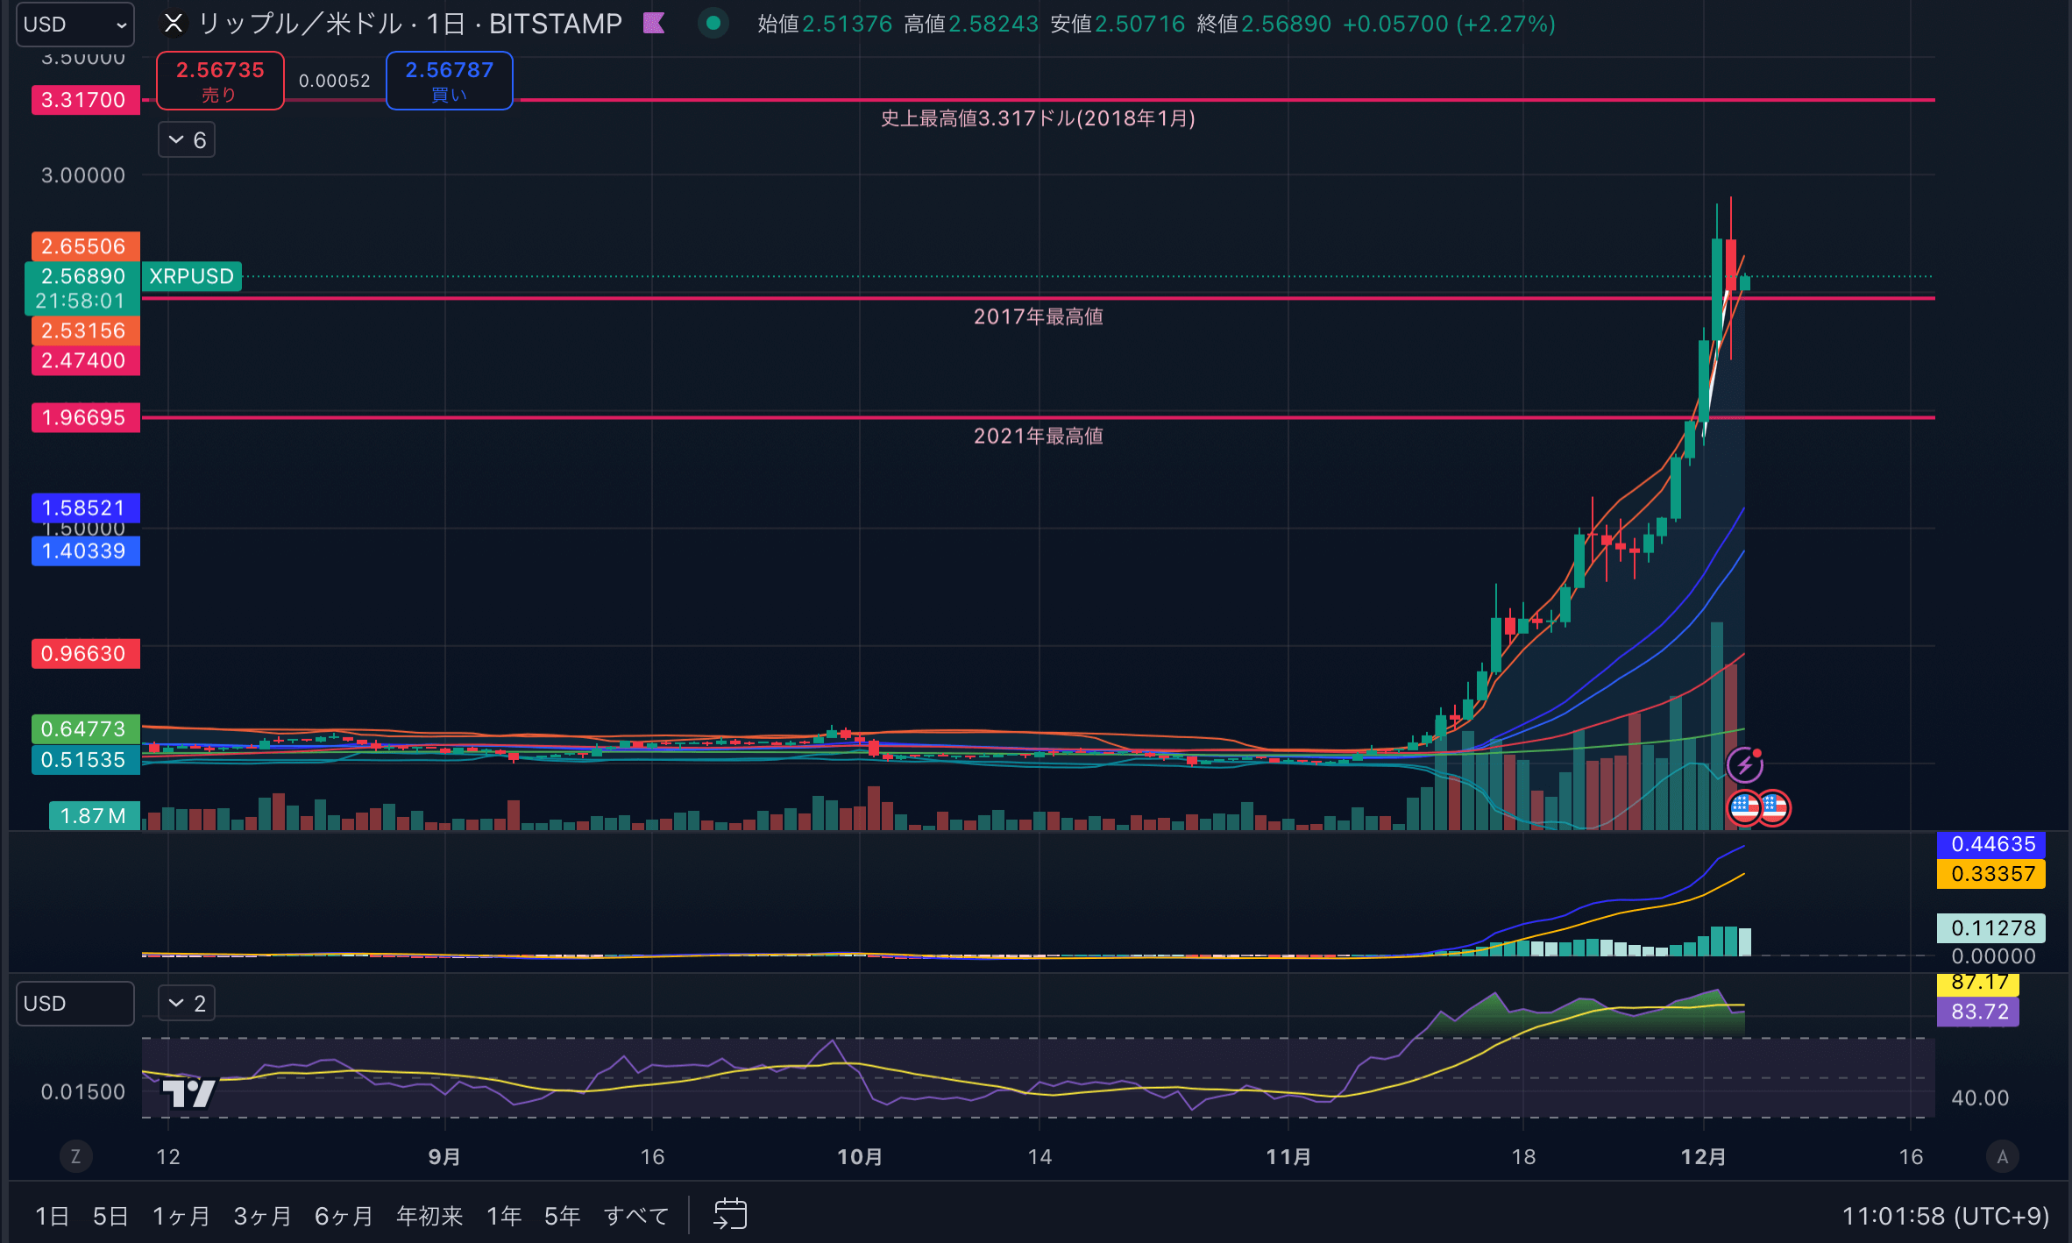The width and height of the screenshot is (2072, 1243).
Task: Click the 1.96695 price line label
Action: [85, 417]
